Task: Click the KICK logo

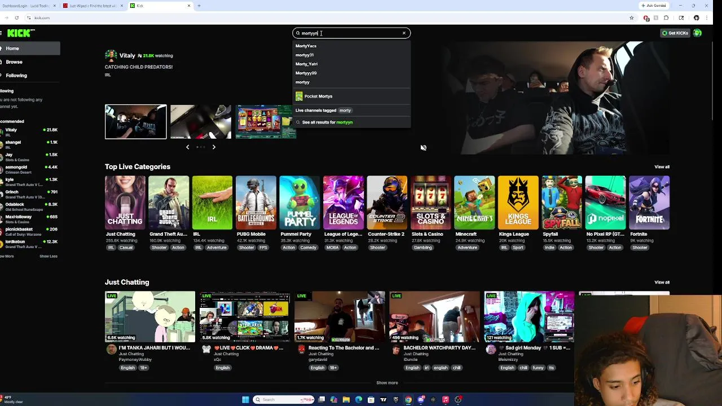Action: pos(21,33)
